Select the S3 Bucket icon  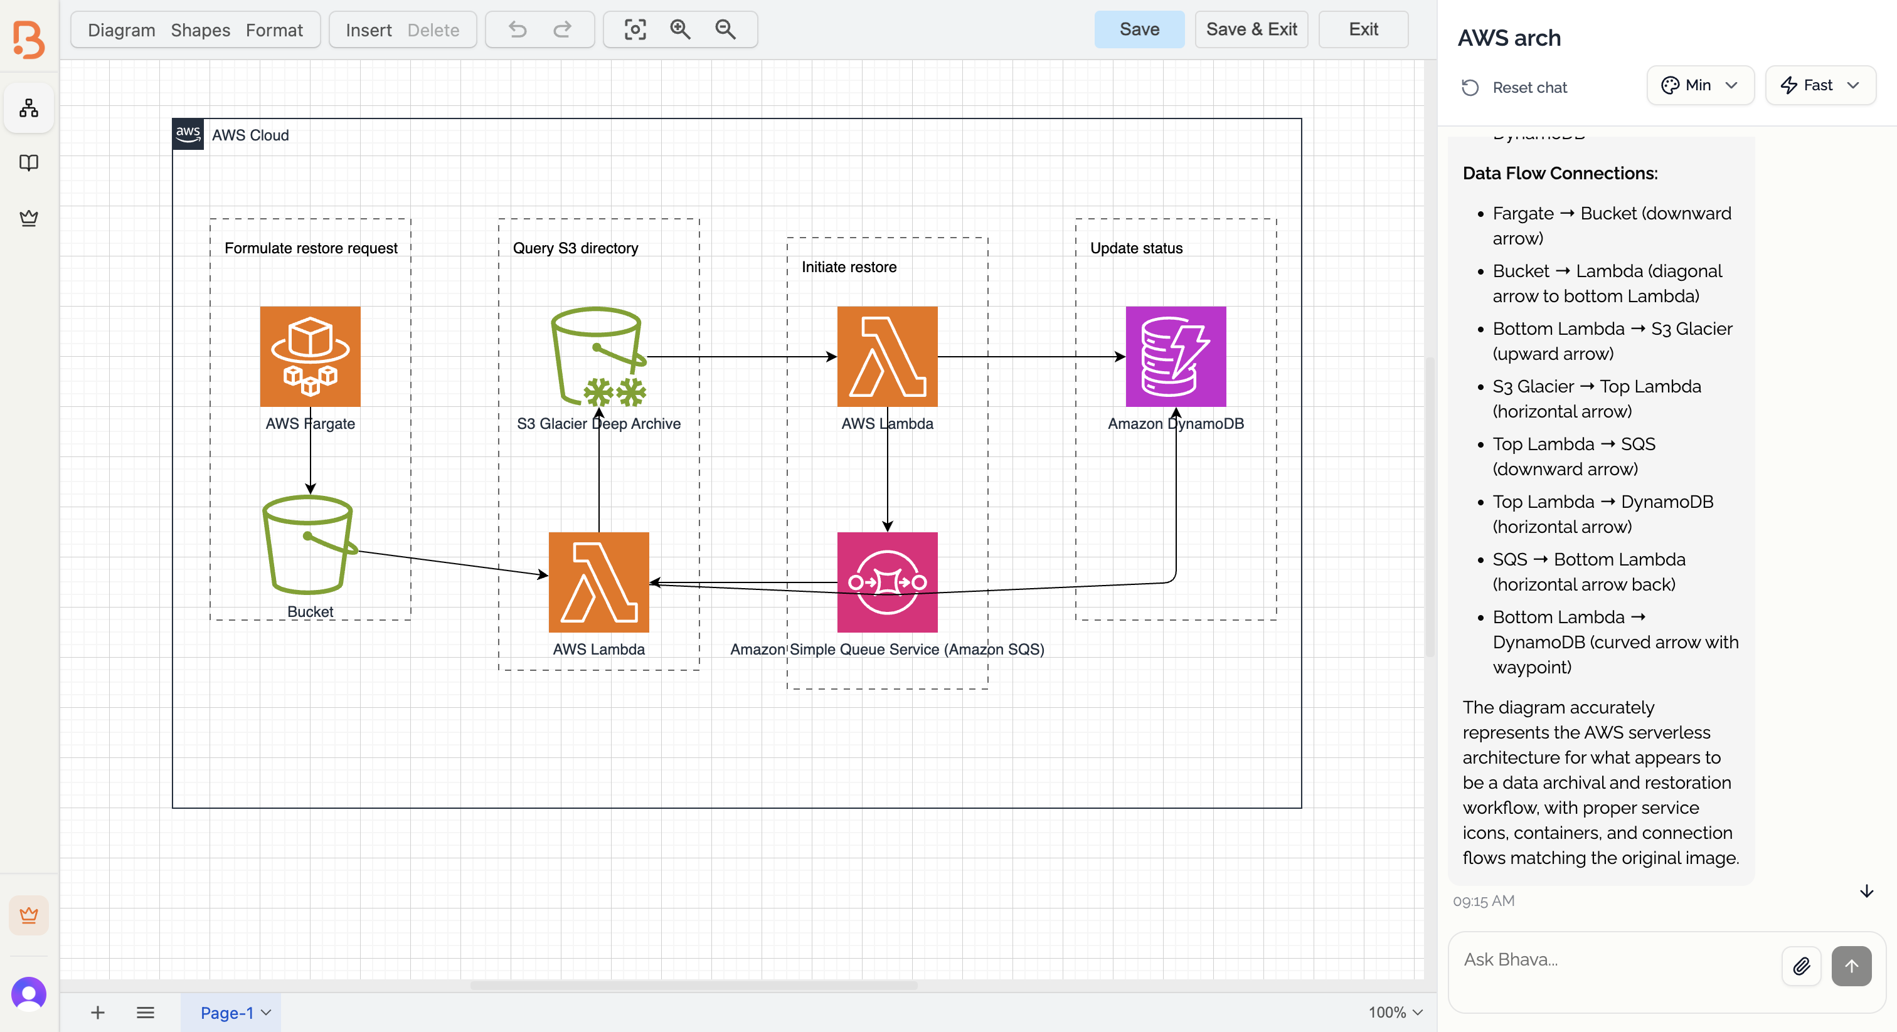[310, 545]
